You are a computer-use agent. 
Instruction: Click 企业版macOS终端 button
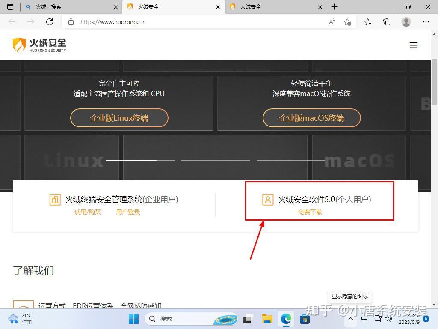312,118
